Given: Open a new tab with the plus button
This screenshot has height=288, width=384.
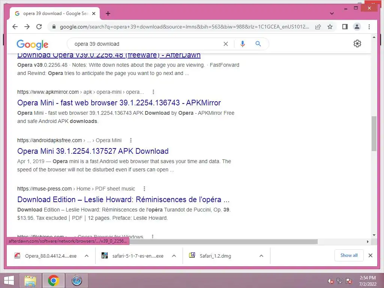Looking at the screenshot, I should pyautogui.click(x=108, y=13).
